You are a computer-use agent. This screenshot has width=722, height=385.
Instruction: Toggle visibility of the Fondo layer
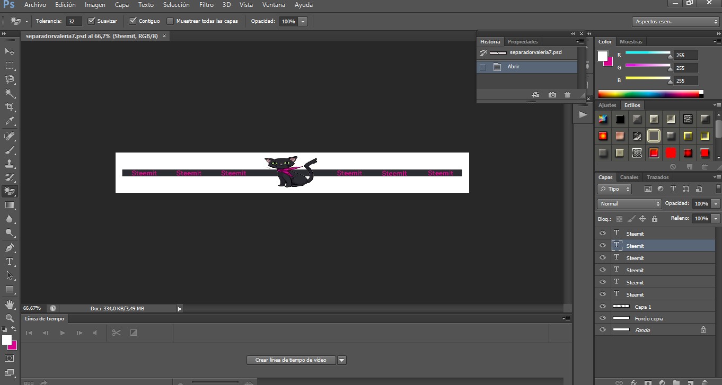pyautogui.click(x=602, y=330)
